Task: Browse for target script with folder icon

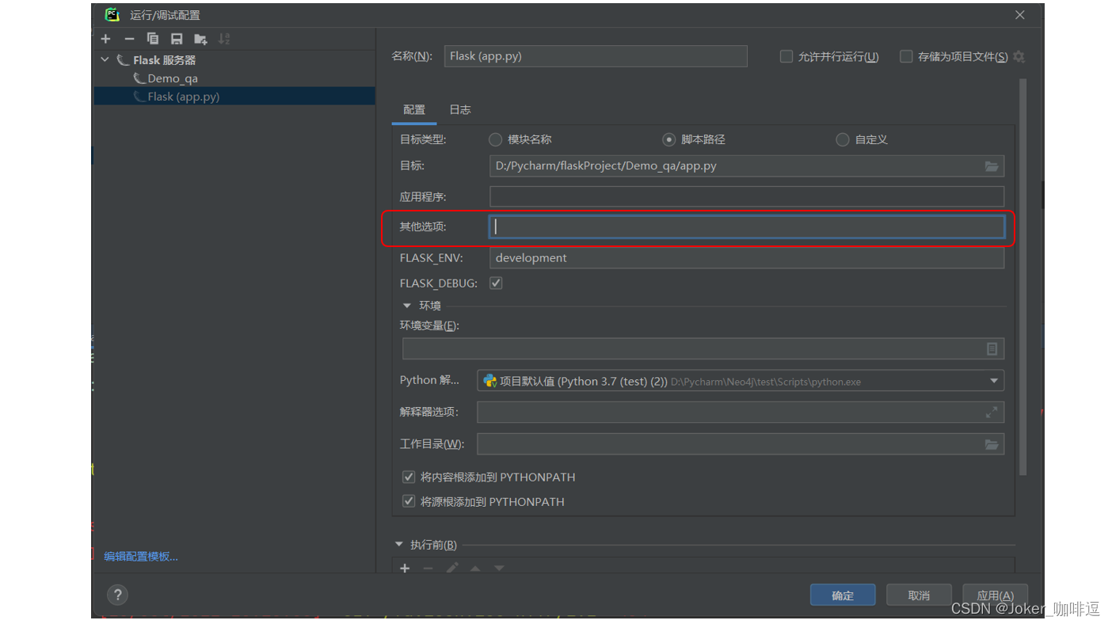Action: point(992,166)
